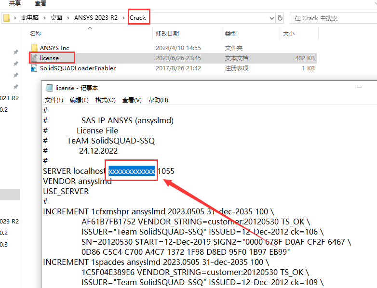Viewport: 377px width, 288px height.
Task: Minimize the license Notepad window
Action: coord(359,88)
